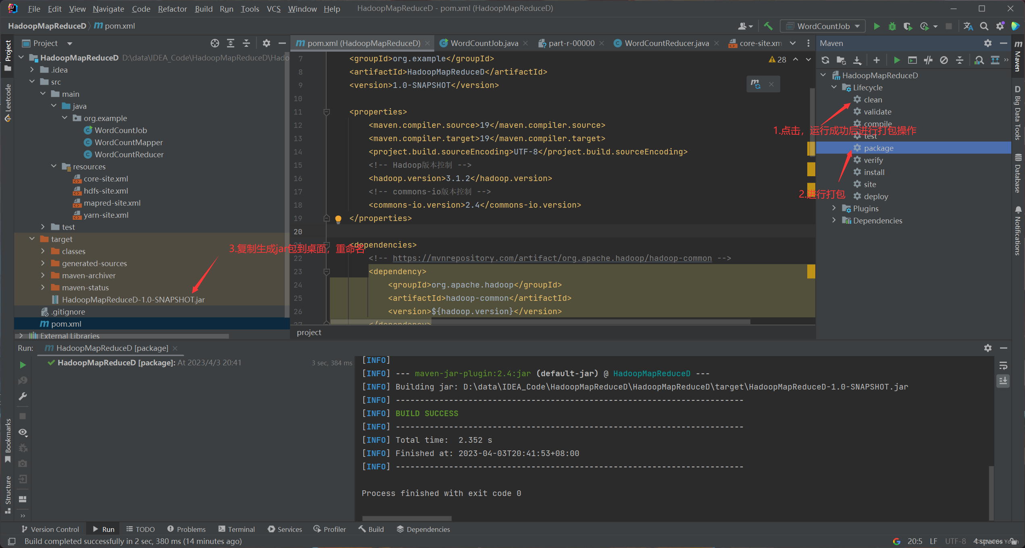1025x548 pixels.
Task: Expand the classes folder
Action: pos(43,251)
